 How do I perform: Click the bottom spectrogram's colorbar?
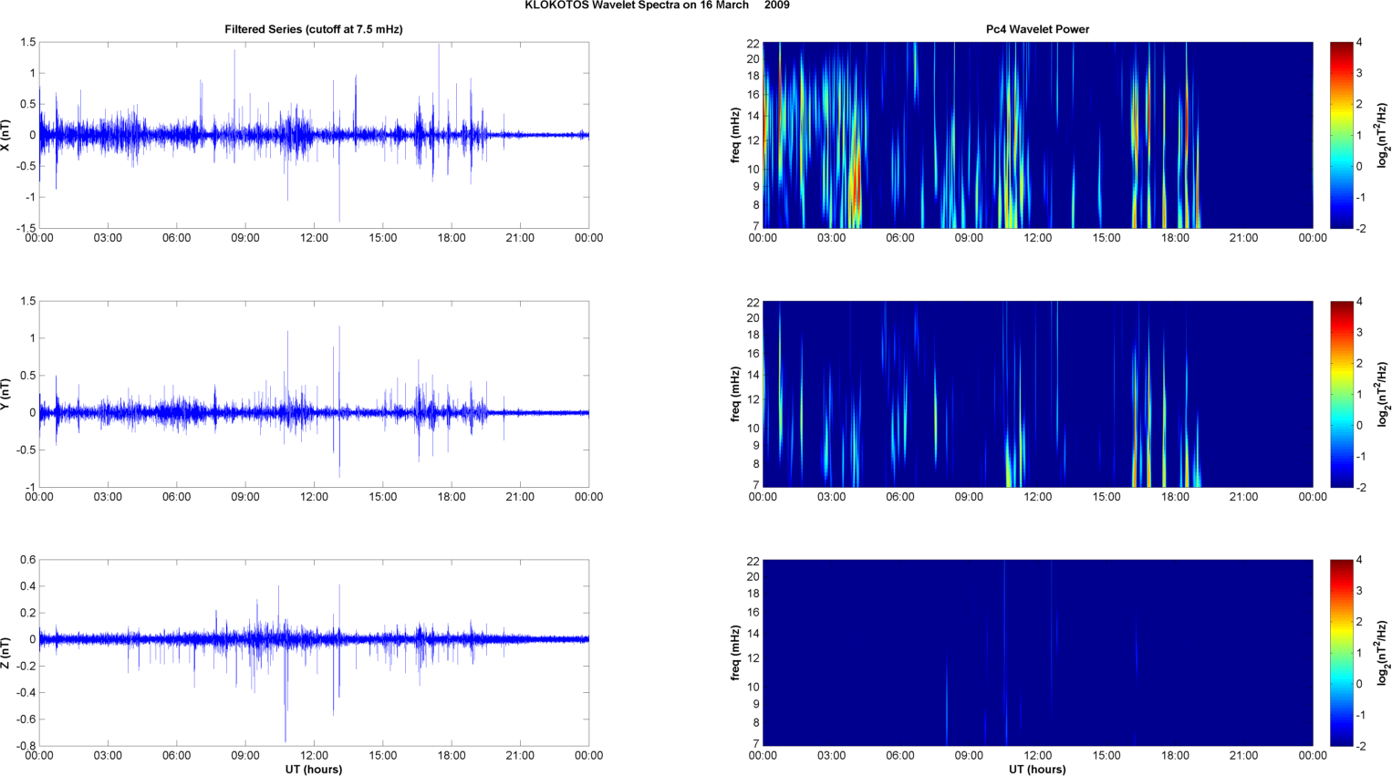(x=1341, y=653)
